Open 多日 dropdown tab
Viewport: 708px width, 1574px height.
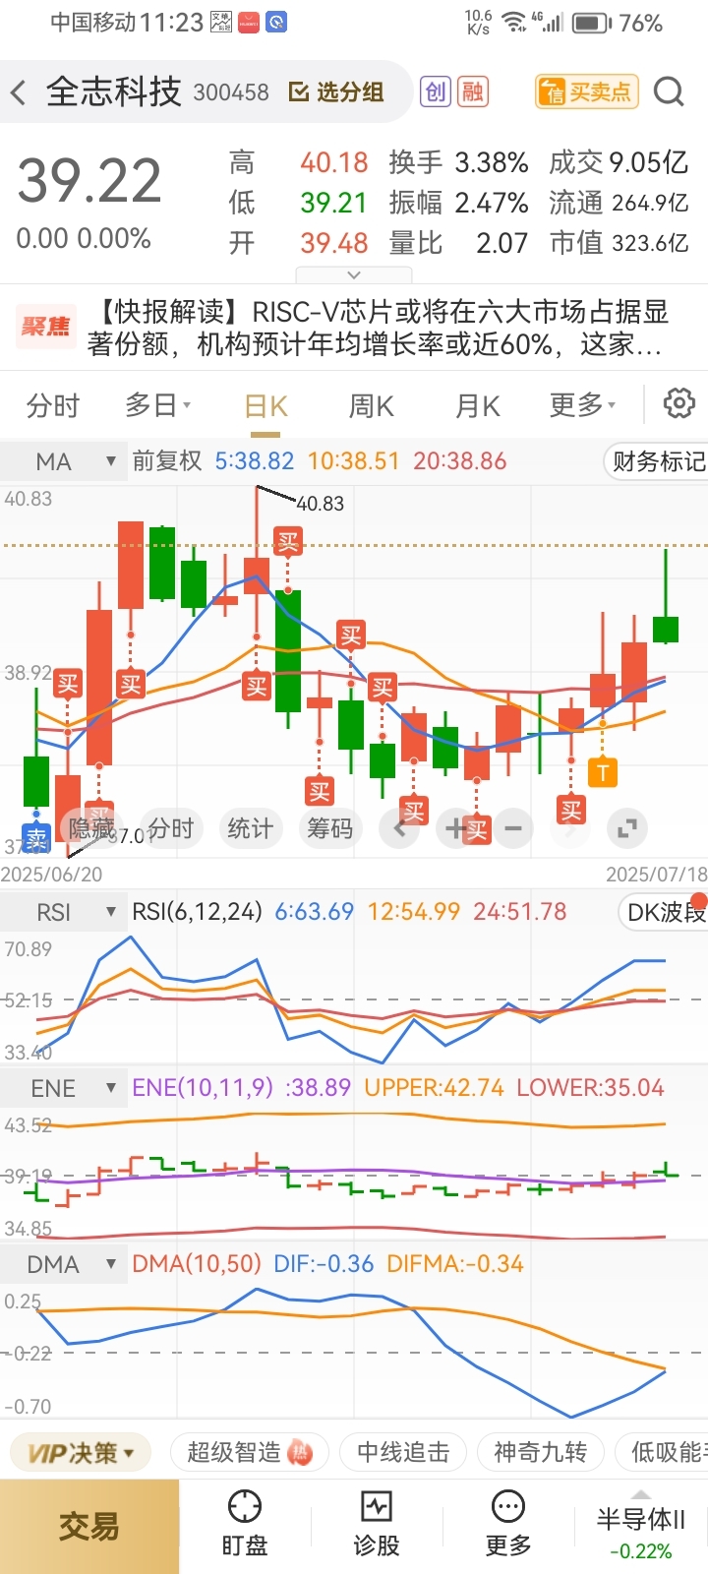tap(158, 405)
